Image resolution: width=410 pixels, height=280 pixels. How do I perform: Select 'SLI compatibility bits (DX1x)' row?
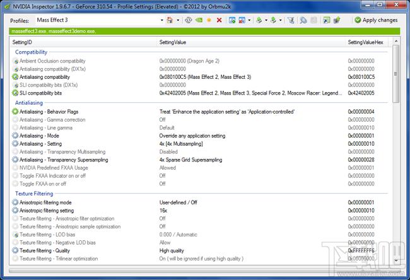tap(200, 85)
